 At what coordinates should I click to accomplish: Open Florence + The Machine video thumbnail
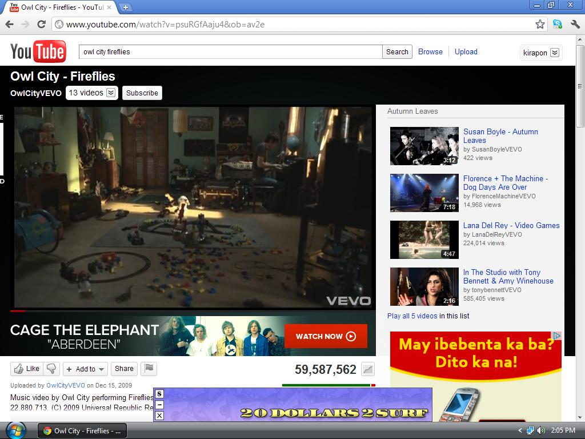click(424, 193)
